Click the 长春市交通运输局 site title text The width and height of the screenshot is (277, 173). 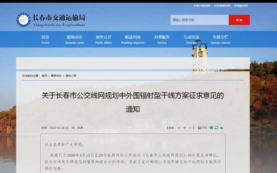pyautogui.click(x=59, y=18)
